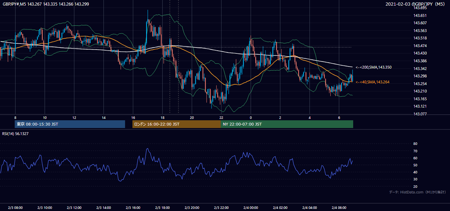Click price axis value 143.342
This screenshot has width=450, height=211.
coord(420,69)
